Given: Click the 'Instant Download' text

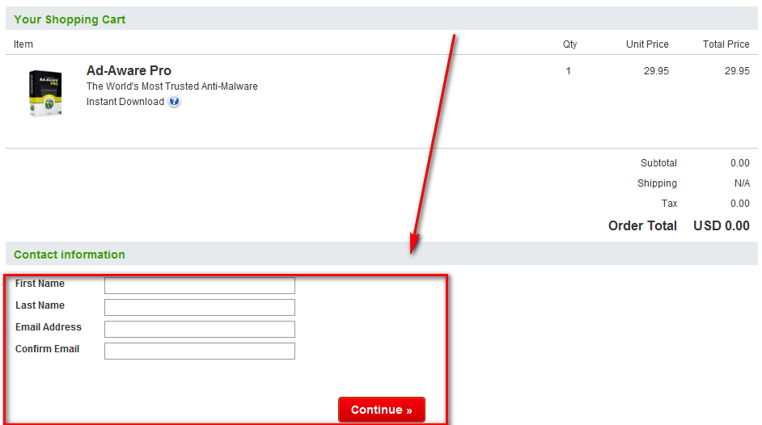Looking at the screenshot, I should pyautogui.click(x=125, y=101).
